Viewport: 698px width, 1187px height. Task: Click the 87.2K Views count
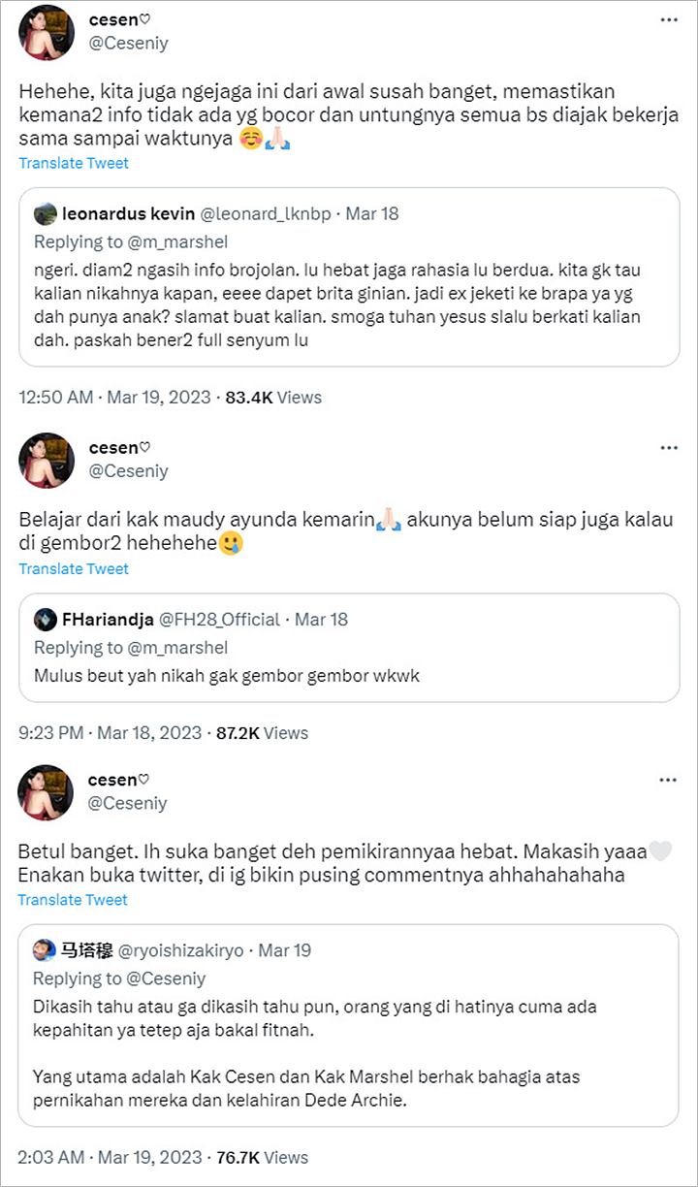[262, 732]
